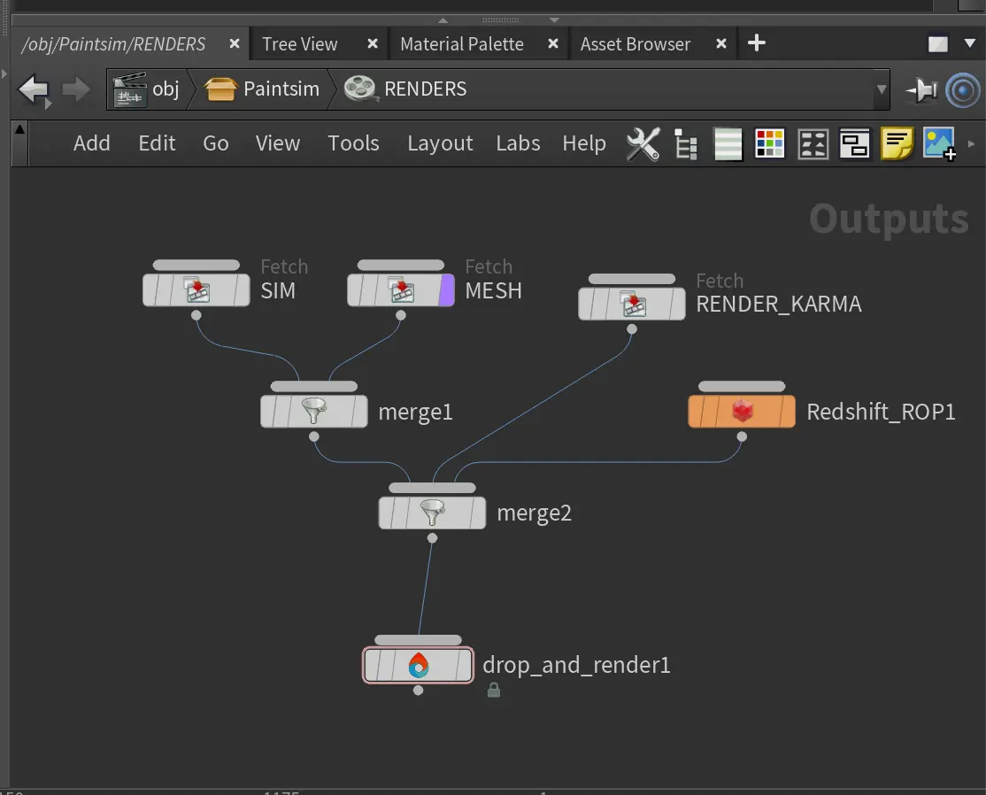Click the node tree hierarchy icon

[686, 144]
